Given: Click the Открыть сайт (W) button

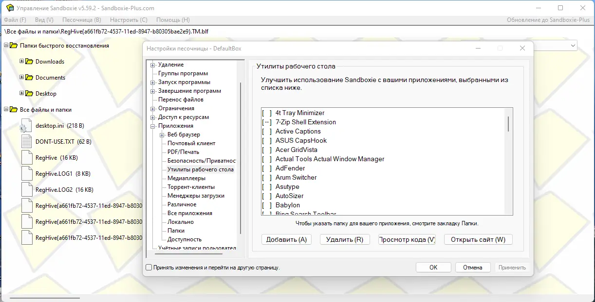Looking at the screenshot, I should (x=478, y=239).
